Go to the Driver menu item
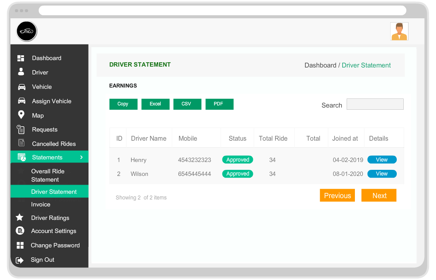This screenshot has height=280, width=436. point(40,72)
